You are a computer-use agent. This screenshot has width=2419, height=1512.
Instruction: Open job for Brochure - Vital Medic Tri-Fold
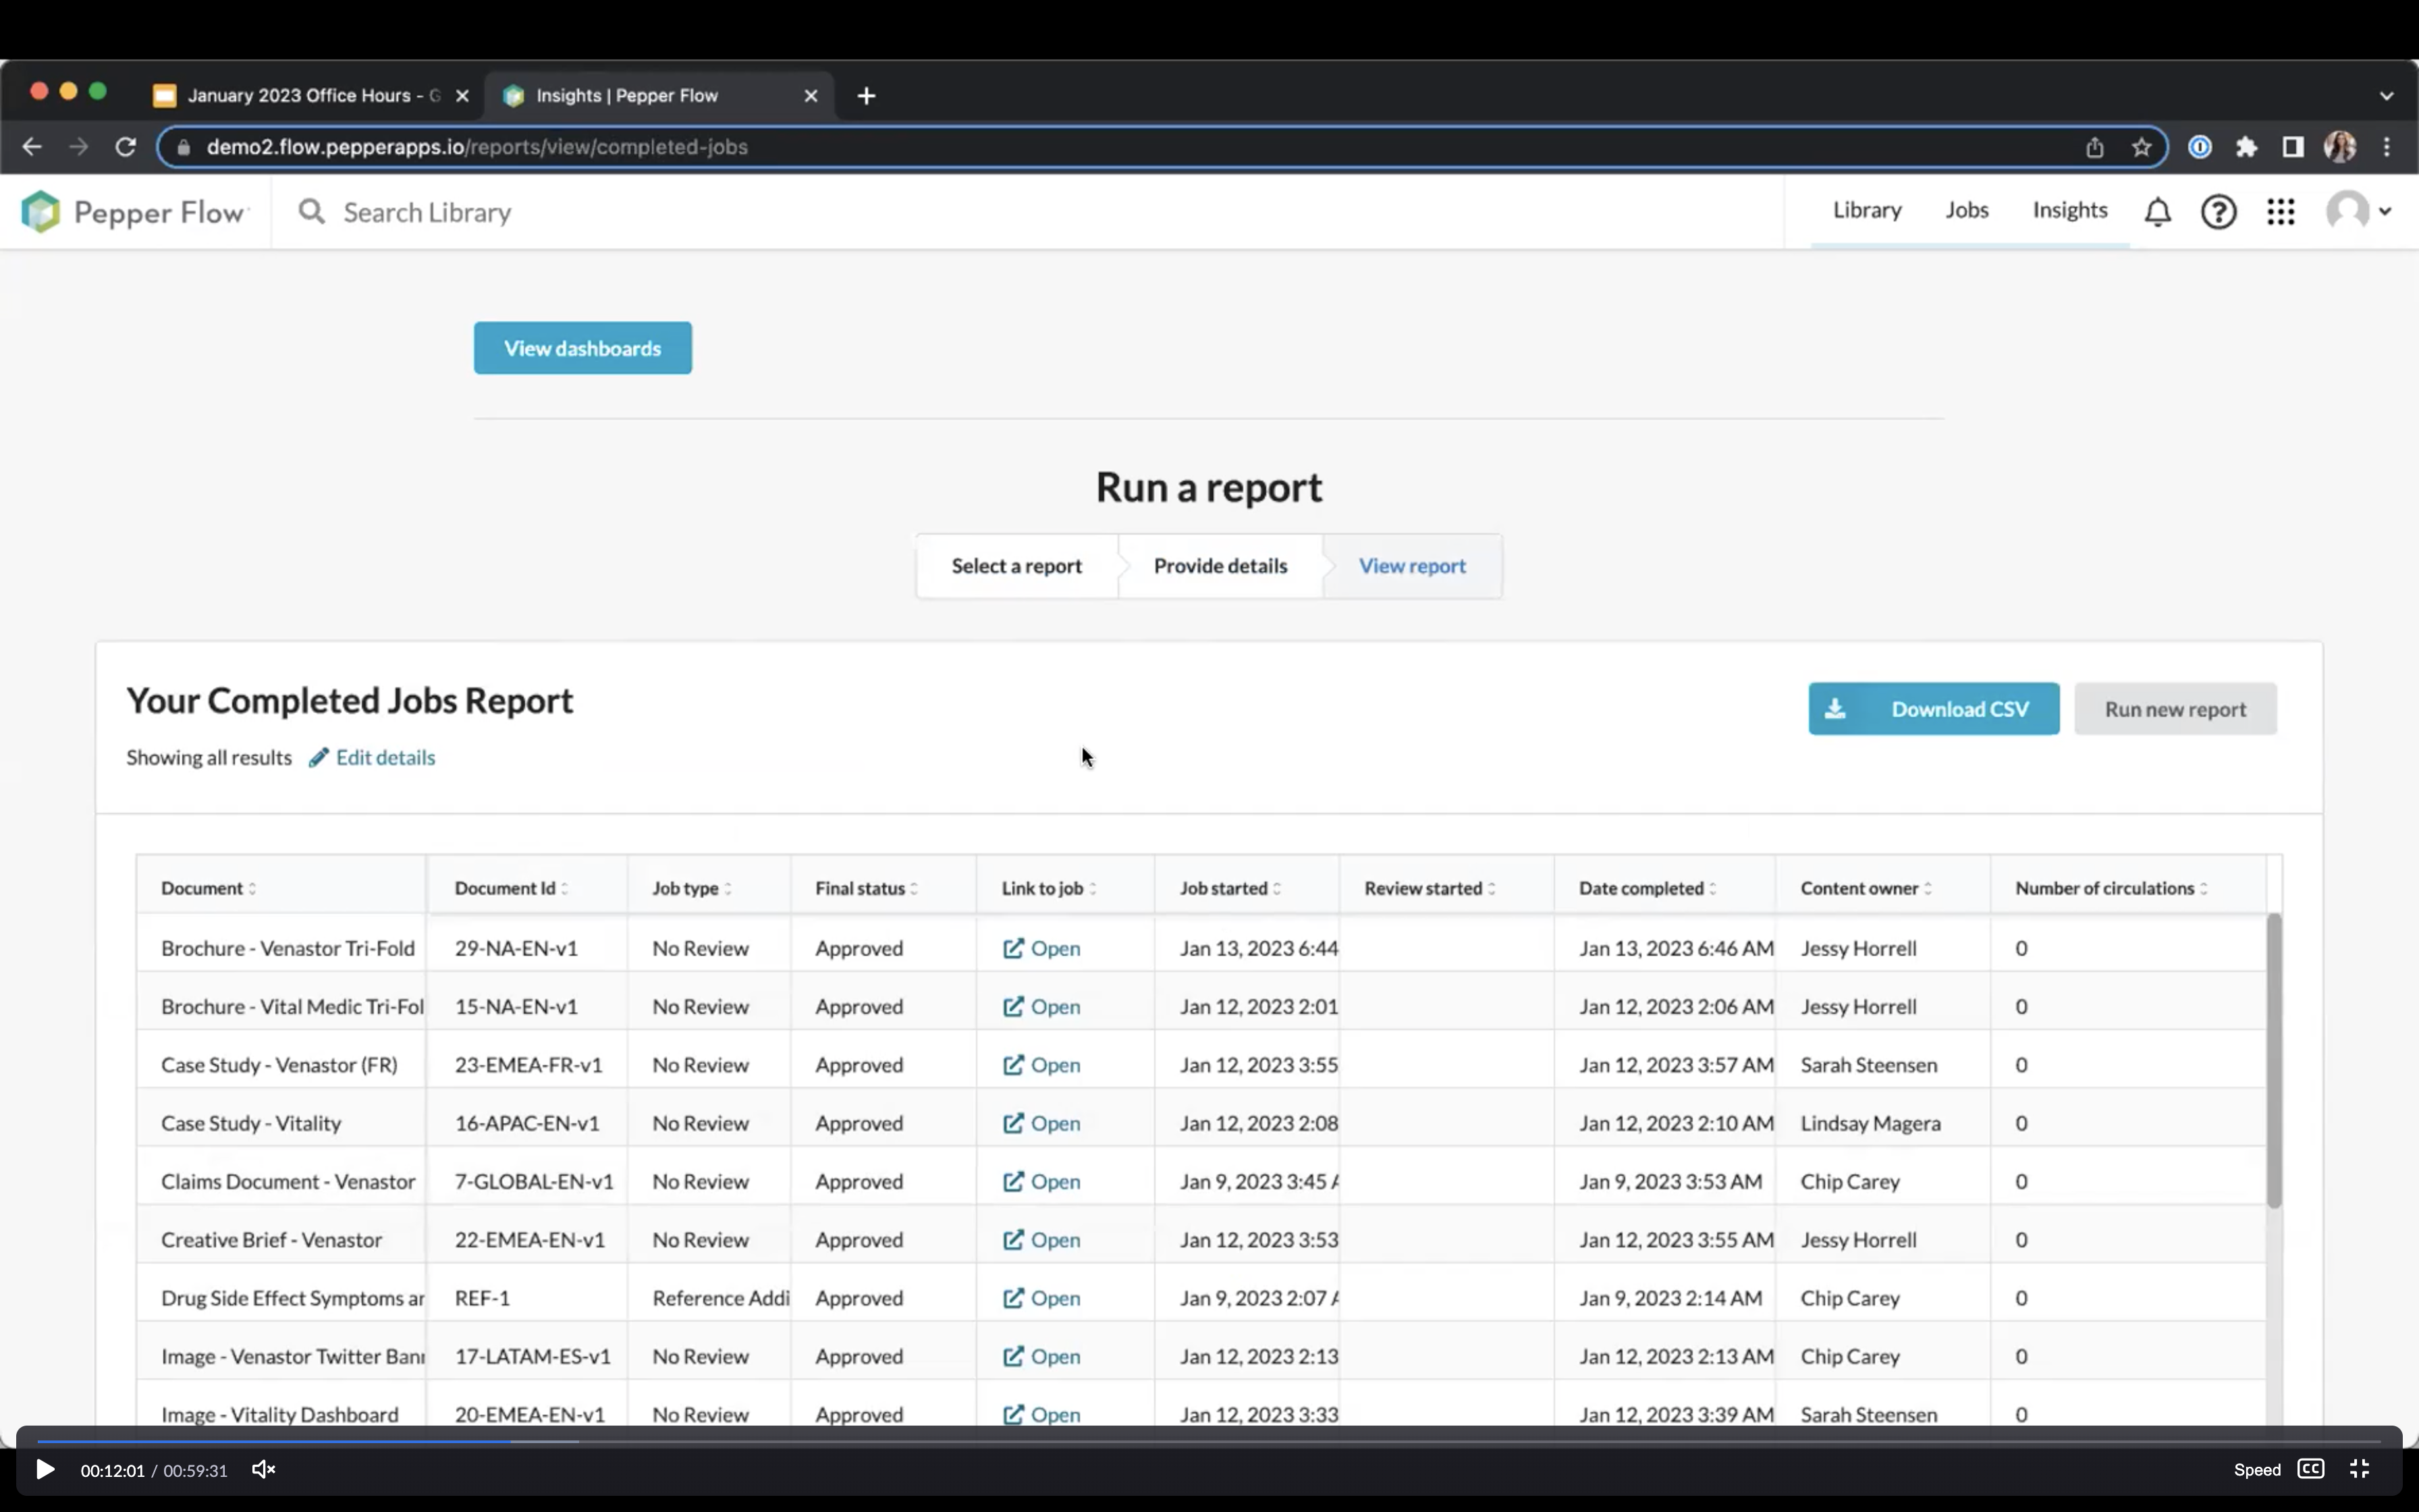coord(1041,1006)
